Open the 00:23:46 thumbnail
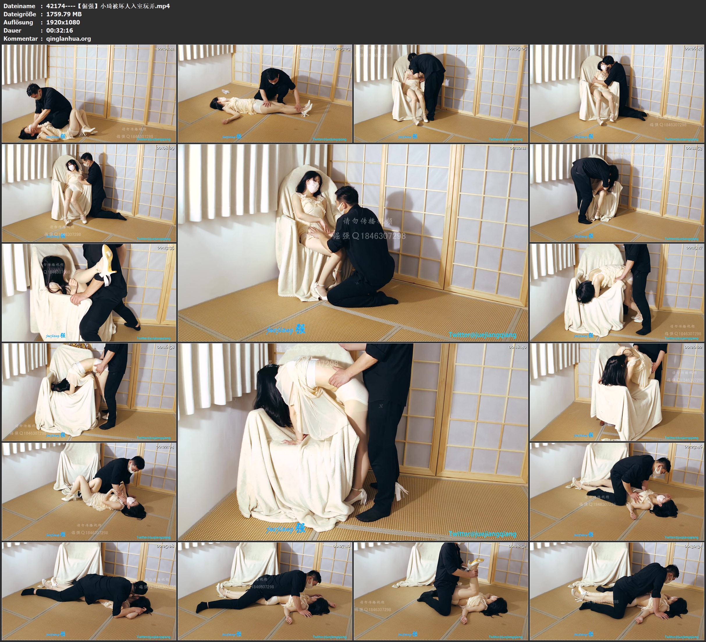This screenshot has width=706, height=642. click(x=617, y=492)
